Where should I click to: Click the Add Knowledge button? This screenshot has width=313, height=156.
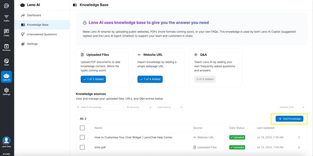coord(289,119)
